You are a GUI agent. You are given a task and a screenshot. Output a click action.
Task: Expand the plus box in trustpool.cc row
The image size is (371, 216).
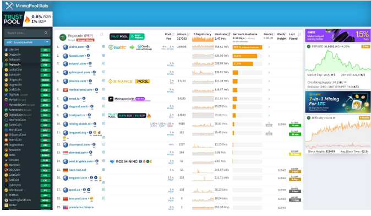(103, 115)
